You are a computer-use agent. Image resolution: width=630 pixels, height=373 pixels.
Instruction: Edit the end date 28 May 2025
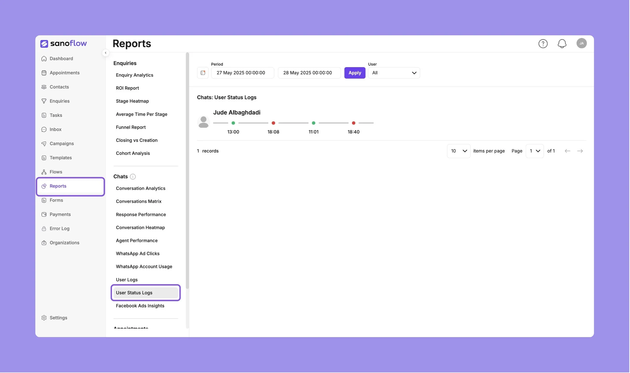[309, 73]
